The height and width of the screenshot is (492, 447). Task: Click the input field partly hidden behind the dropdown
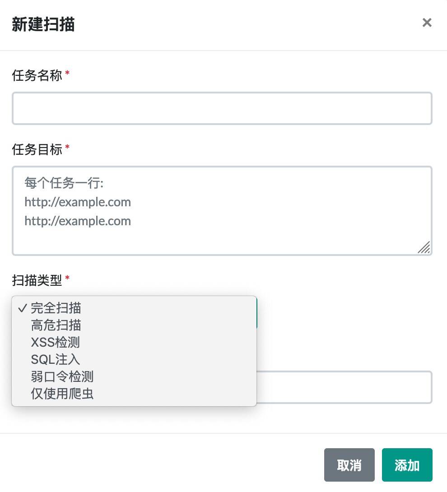(344, 387)
